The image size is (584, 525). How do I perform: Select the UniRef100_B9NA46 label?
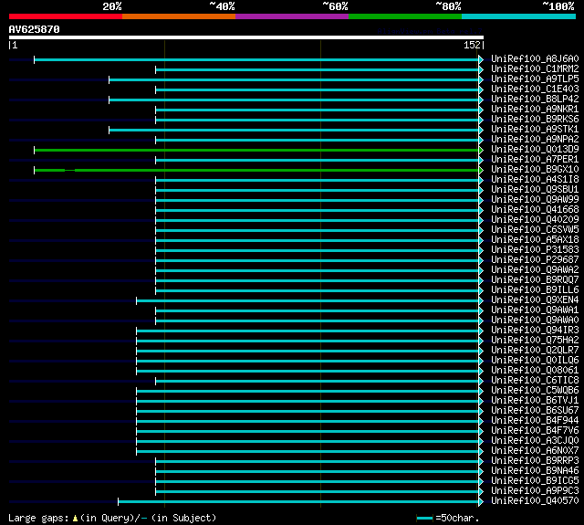[535, 471]
